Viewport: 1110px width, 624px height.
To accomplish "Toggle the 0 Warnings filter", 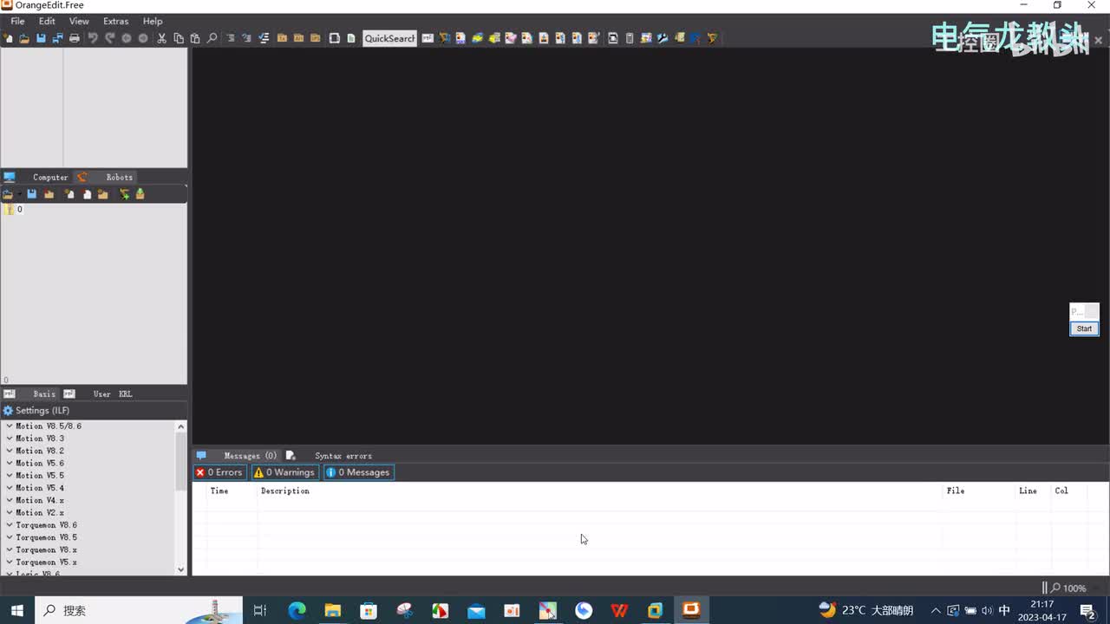I will [284, 472].
